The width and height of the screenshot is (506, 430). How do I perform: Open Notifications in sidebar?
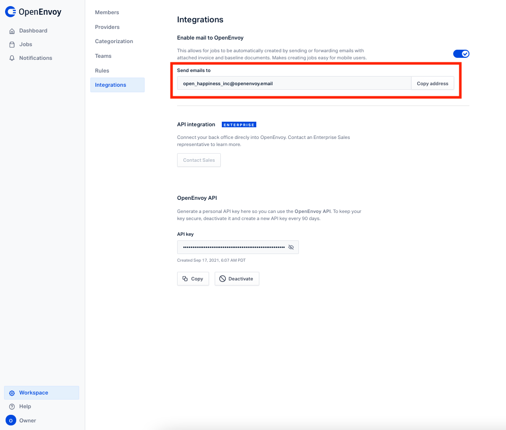click(x=36, y=58)
